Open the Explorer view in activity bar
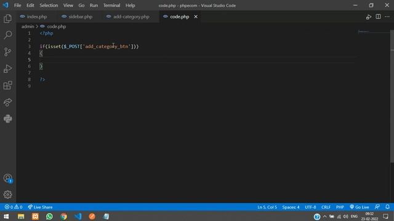394x221 pixels. (8, 18)
